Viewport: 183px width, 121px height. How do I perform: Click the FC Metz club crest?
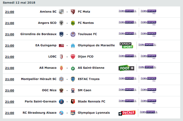coord(73,12)
